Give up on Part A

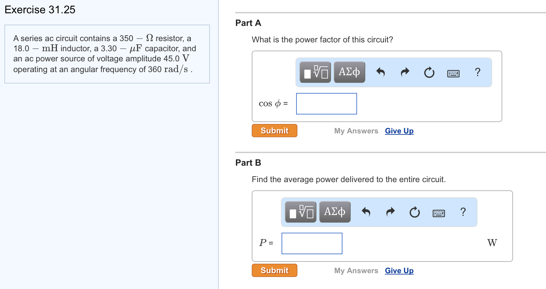(x=399, y=131)
